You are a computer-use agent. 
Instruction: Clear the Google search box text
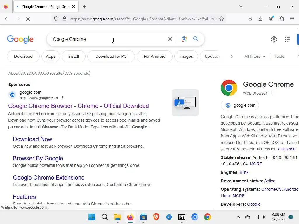point(170,39)
